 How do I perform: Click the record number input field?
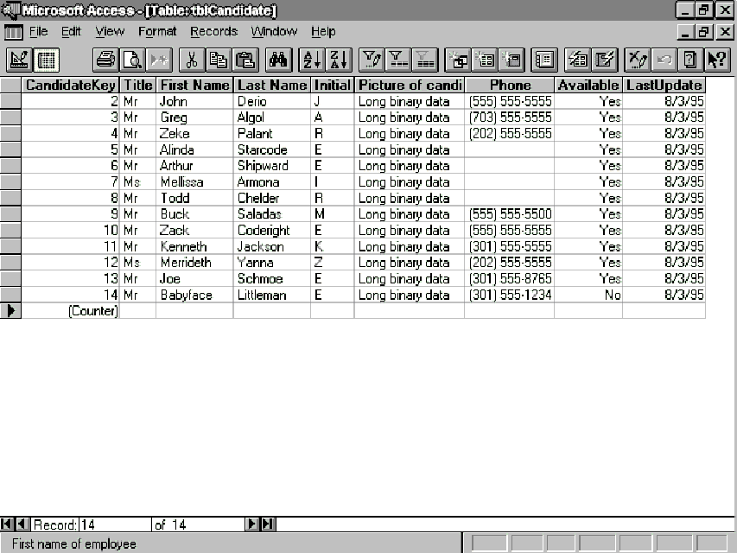[112, 524]
